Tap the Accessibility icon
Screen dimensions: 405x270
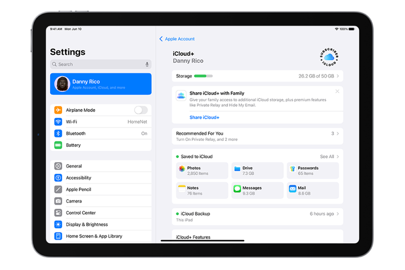click(58, 177)
